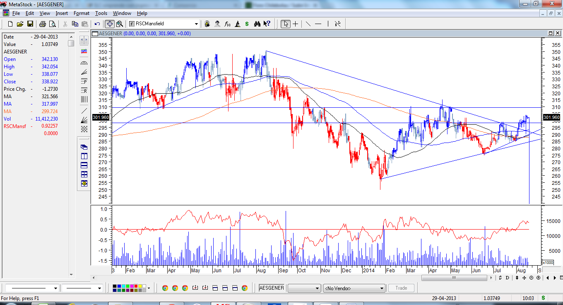This screenshot has width=563, height=305.
Task: Open the first line style dropdown
Action: pyautogui.click(x=55, y=288)
